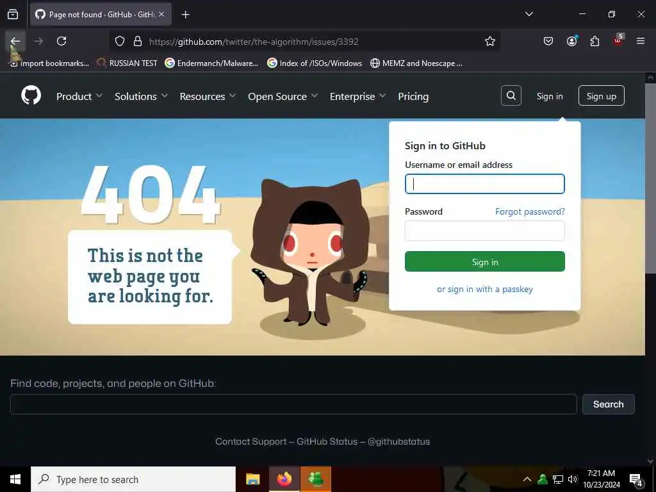Open the Endermanch/Malware... bookmark

[x=211, y=63]
